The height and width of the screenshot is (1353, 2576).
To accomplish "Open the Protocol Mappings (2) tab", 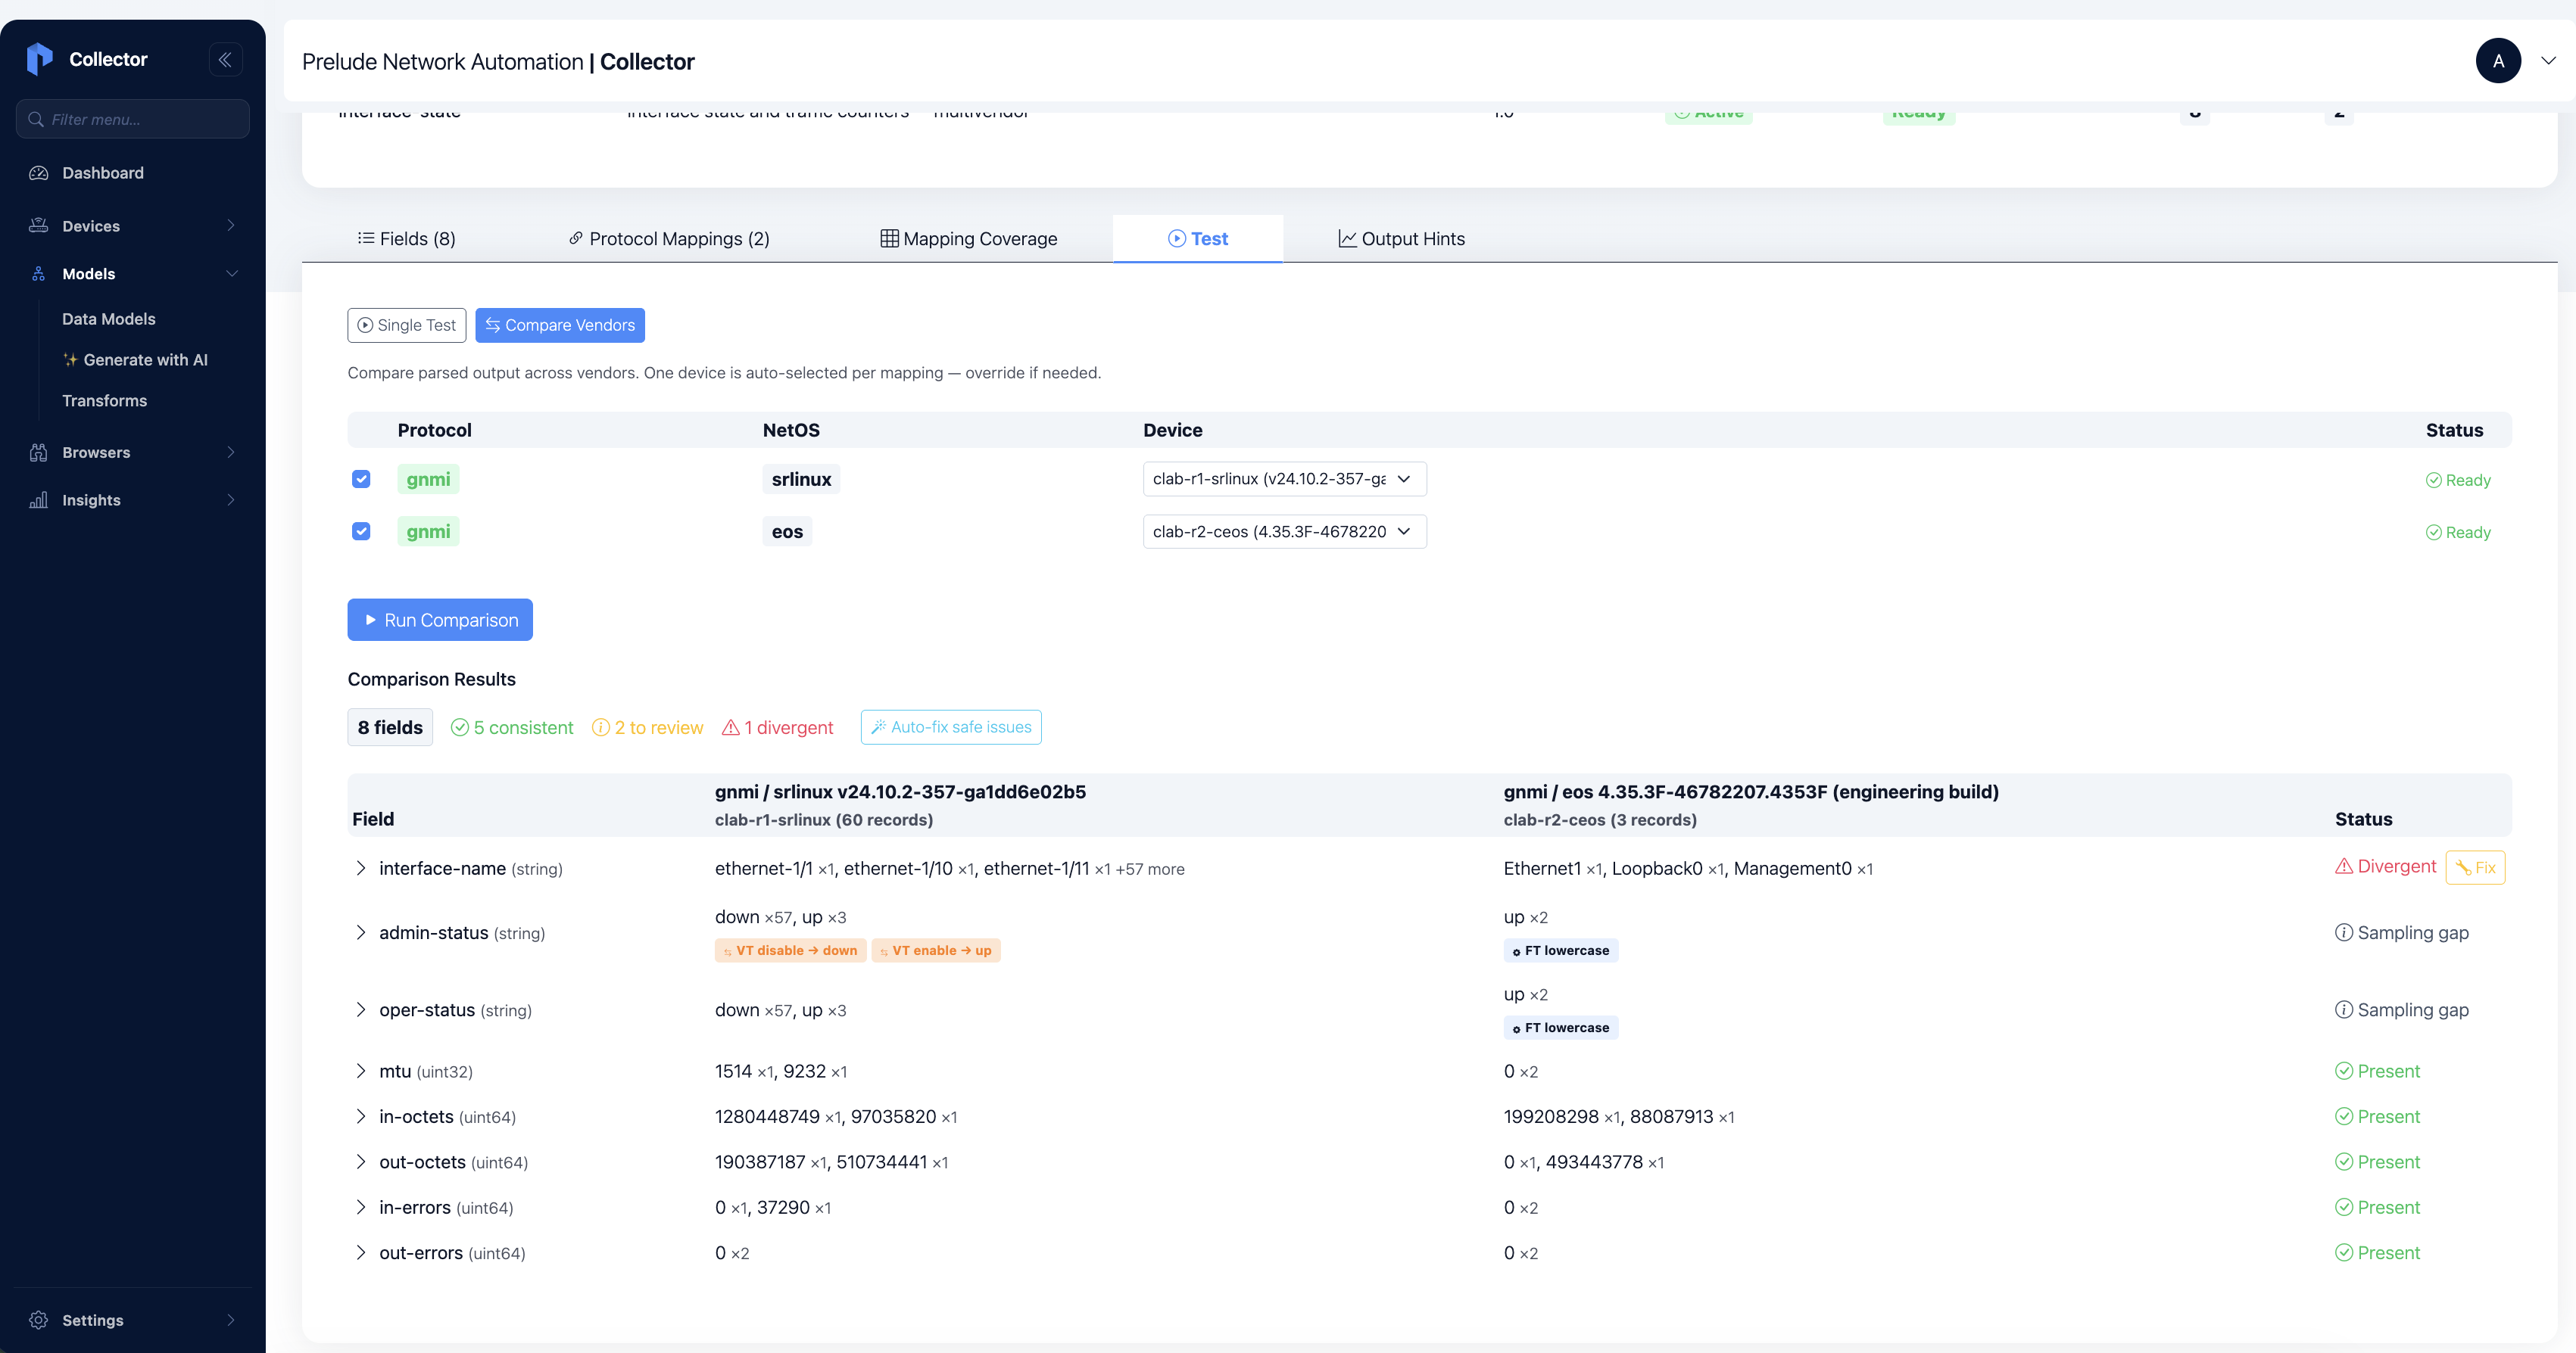I will point(669,239).
